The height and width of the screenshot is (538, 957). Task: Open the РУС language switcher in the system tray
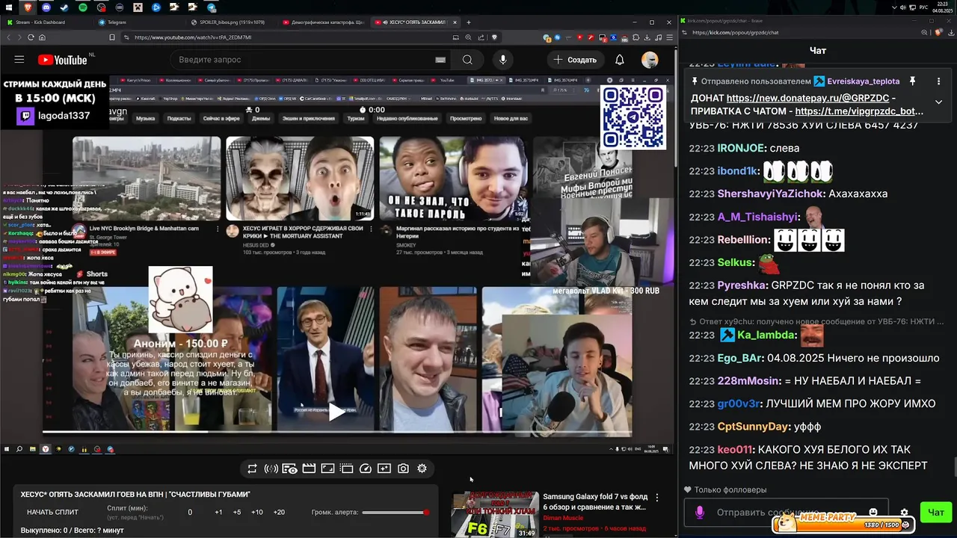(x=923, y=7)
